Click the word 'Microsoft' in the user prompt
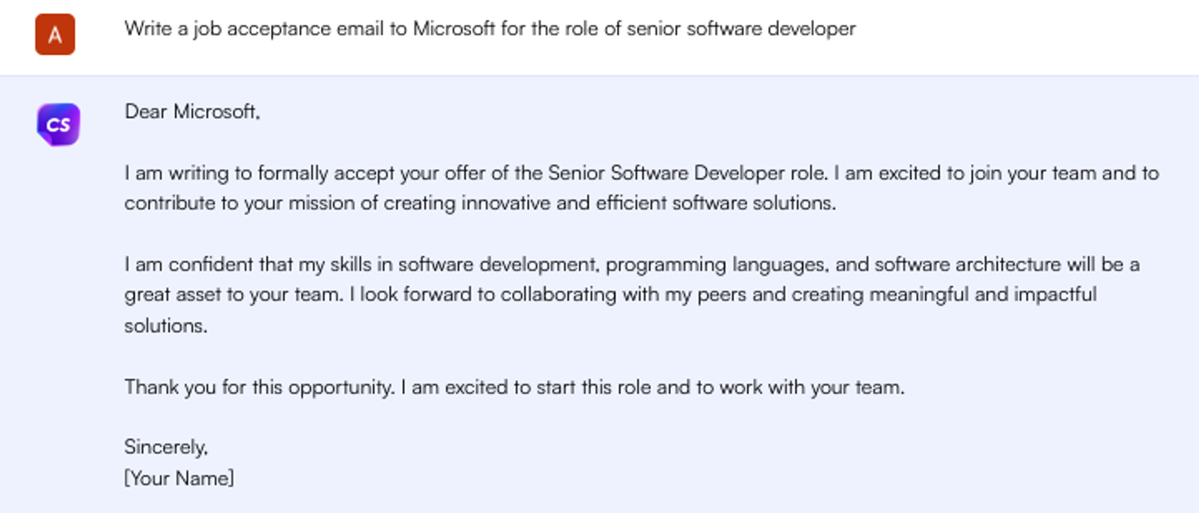The height and width of the screenshot is (513, 1199). tap(454, 29)
